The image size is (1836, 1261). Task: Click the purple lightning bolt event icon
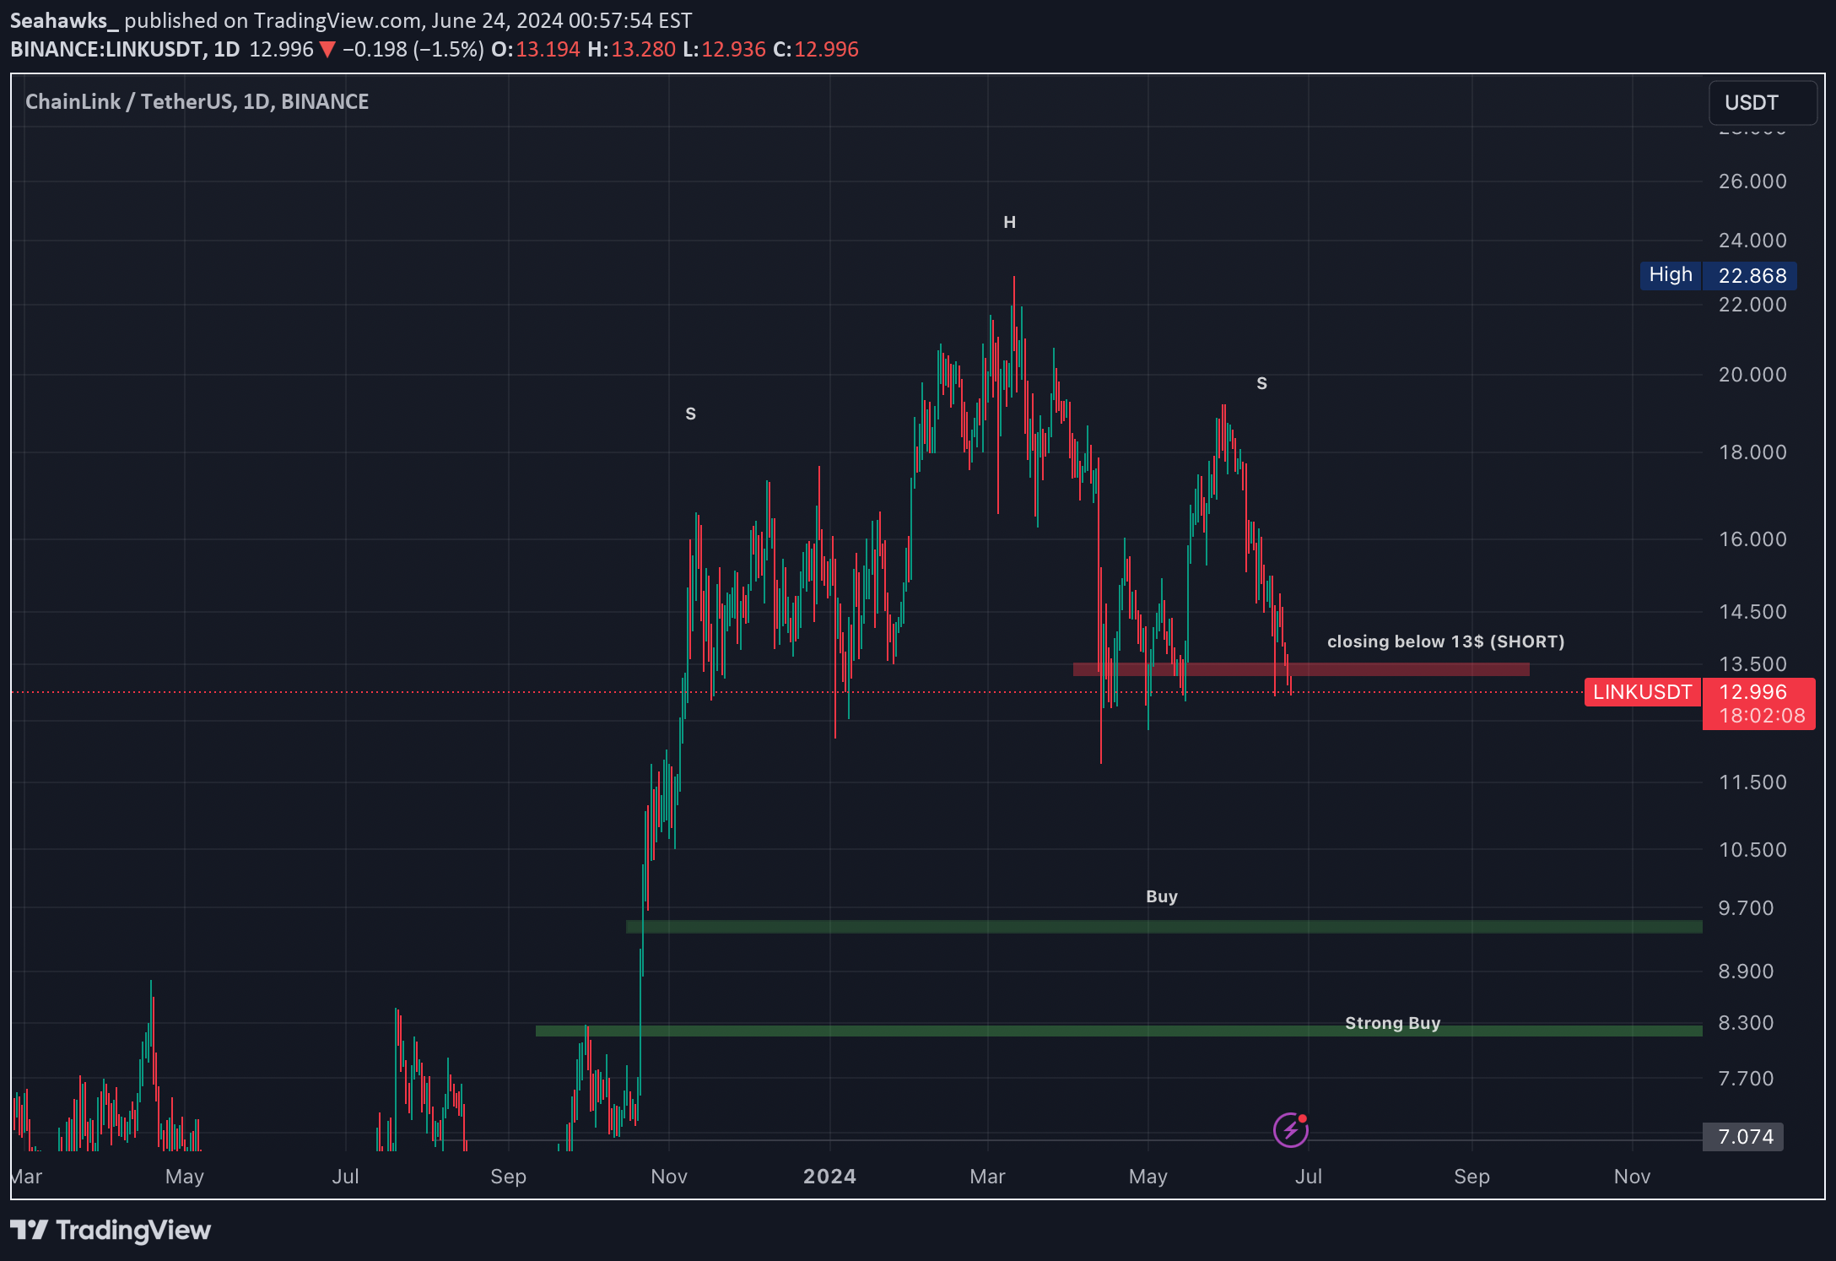pyautogui.click(x=1290, y=1130)
